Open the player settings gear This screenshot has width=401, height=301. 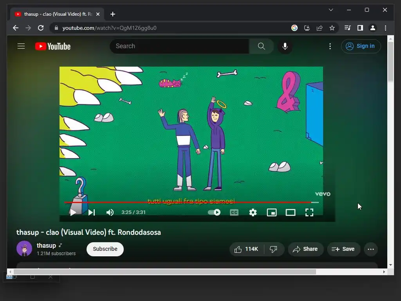[253, 212]
